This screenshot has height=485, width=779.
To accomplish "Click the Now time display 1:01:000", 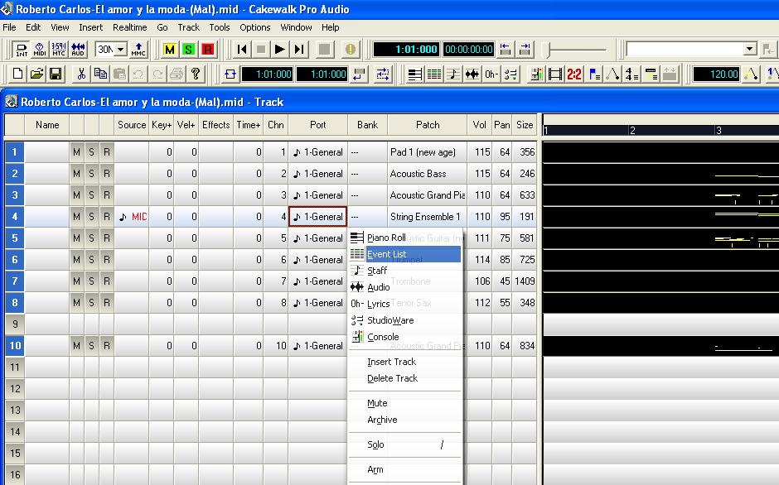I will click(x=406, y=50).
